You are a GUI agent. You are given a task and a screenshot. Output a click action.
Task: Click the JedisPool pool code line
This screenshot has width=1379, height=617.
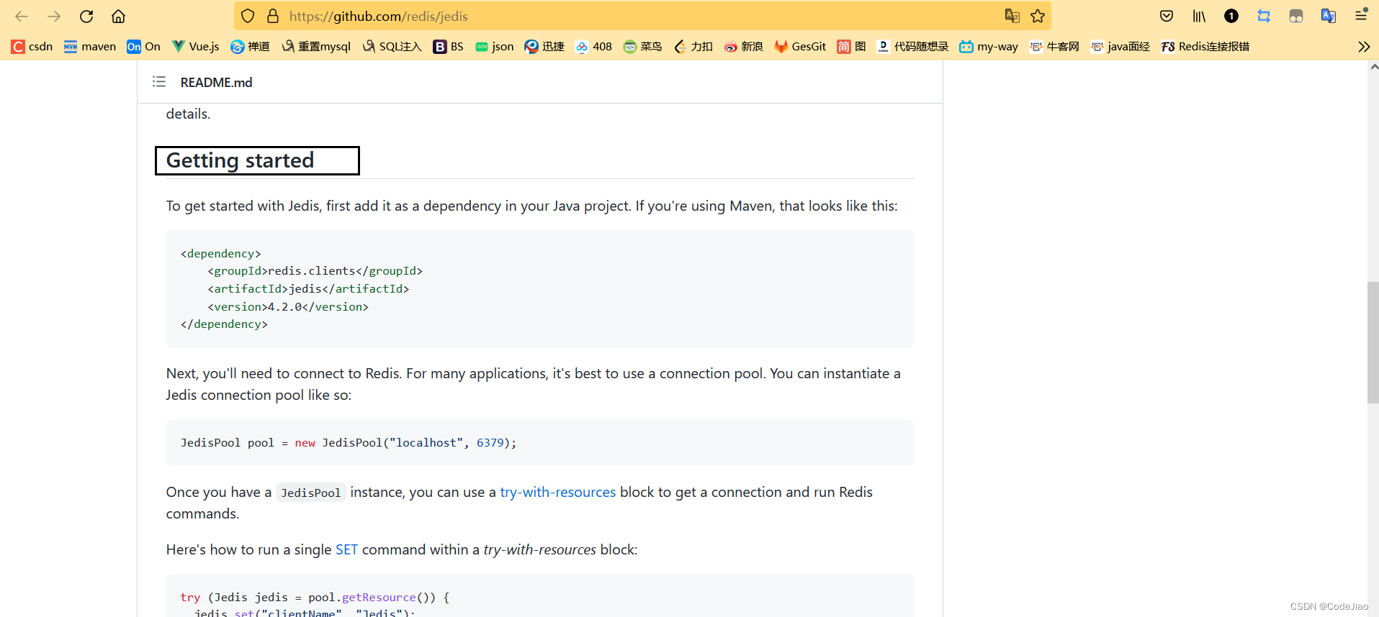(349, 442)
